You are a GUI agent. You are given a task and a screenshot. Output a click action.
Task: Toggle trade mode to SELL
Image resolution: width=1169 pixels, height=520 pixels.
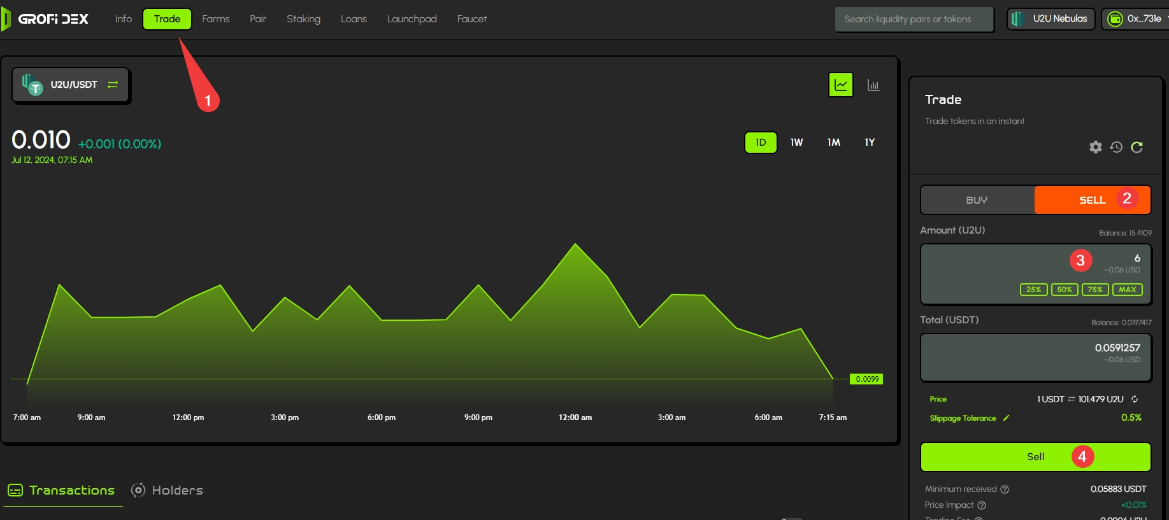(1092, 200)
